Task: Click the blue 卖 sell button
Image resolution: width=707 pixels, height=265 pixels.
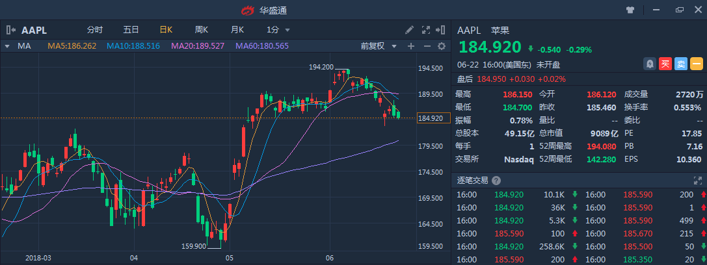Action: point(680,64)
